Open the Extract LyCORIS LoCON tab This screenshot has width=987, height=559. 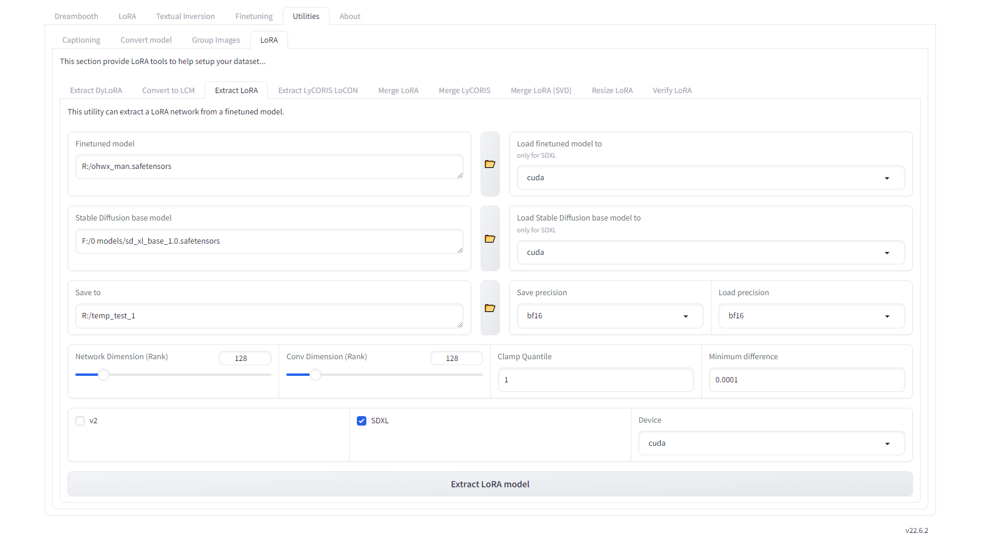318,91
